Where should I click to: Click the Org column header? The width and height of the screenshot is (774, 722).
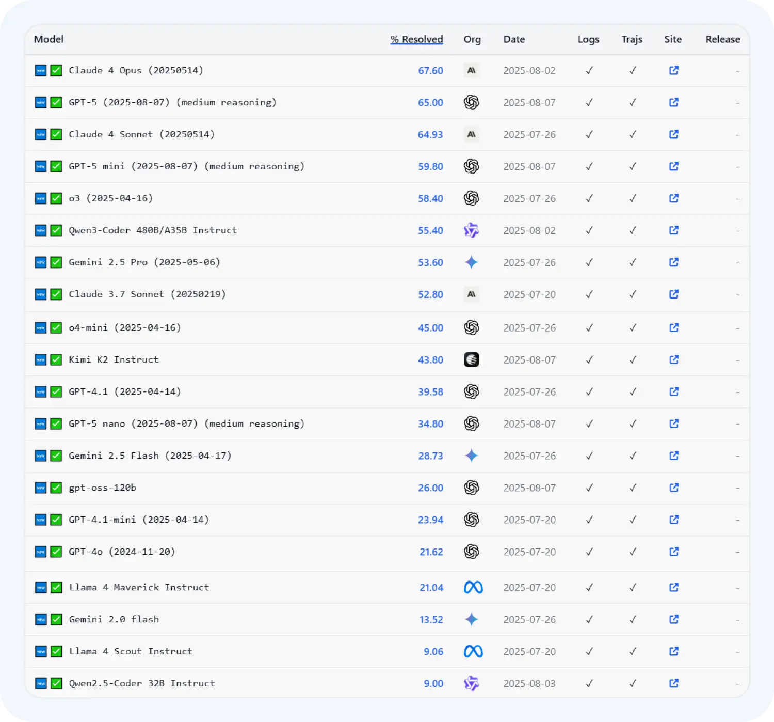472,39
